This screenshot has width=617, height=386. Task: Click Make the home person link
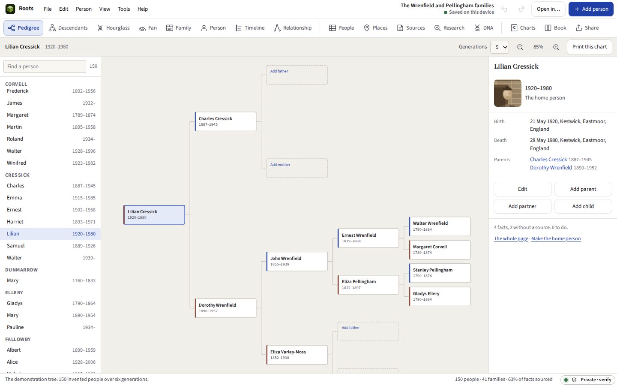(x=556, y=239)
